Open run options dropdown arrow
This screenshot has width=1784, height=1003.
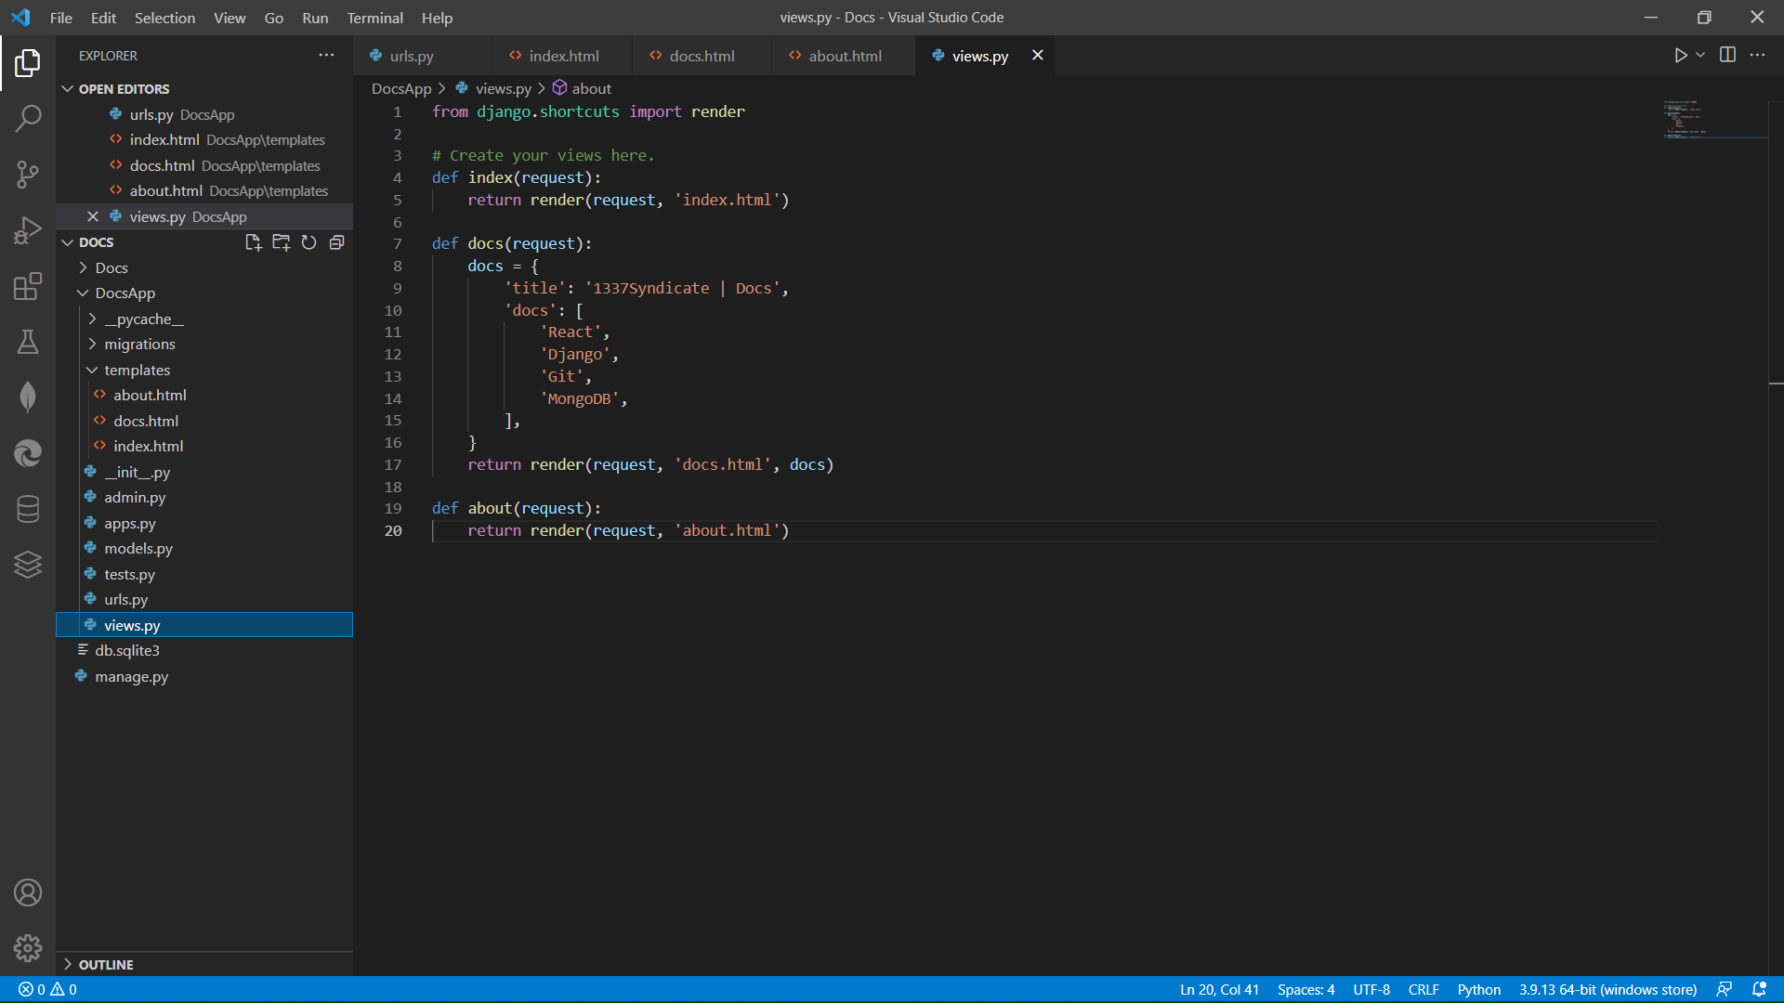click(1700, 55)
